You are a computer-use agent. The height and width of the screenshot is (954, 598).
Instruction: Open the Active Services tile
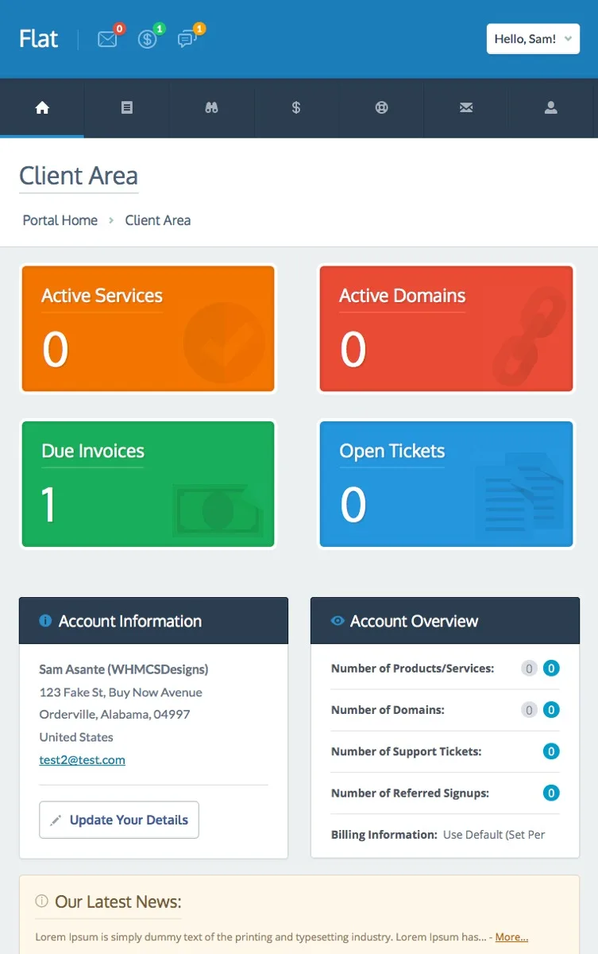point(149,329)
